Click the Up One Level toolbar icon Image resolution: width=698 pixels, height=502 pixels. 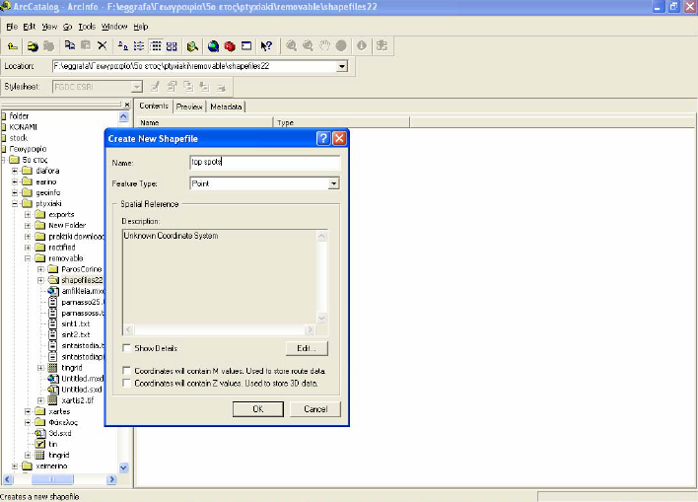point(13,46)
